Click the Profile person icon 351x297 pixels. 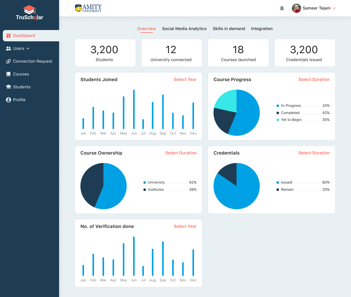coord(8,100)
